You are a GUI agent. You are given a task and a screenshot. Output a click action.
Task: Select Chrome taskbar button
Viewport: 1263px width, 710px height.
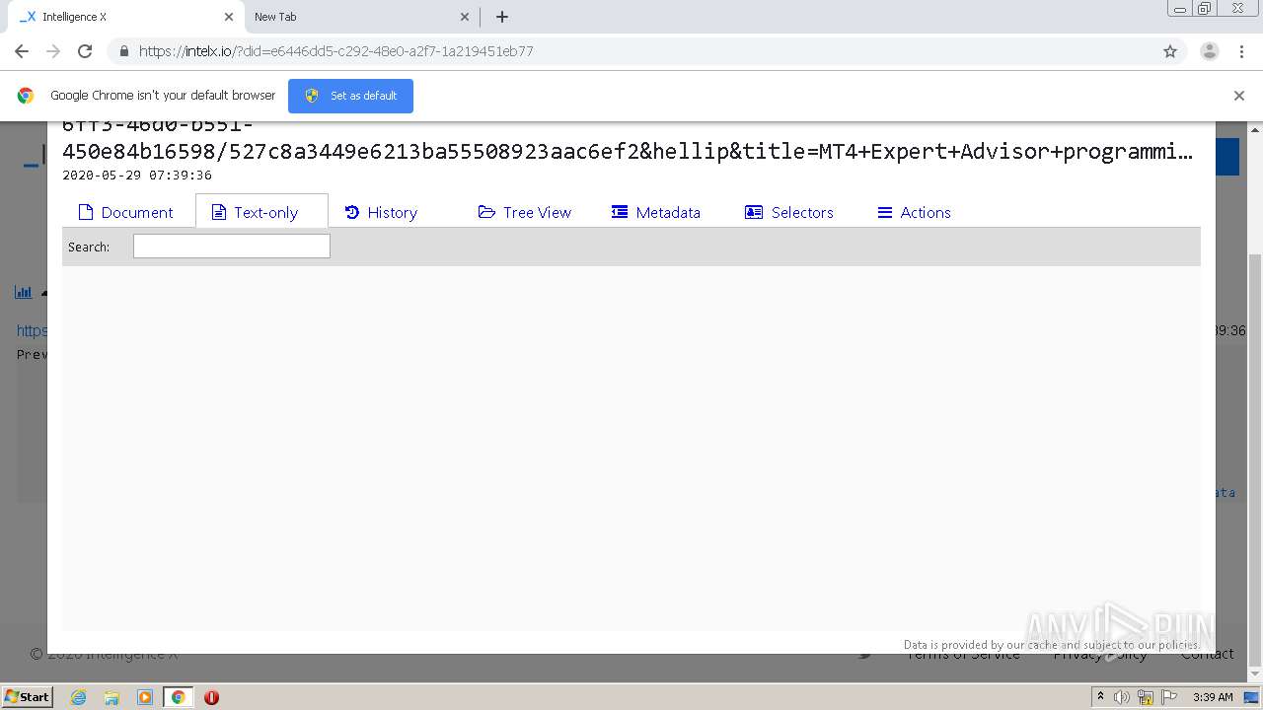pyautogui.click(x=178, y=697)
